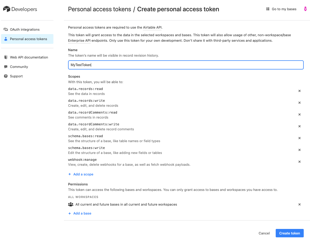Open Web API documentation
This screenshot has width=310, height=241.
click(29, 57)
